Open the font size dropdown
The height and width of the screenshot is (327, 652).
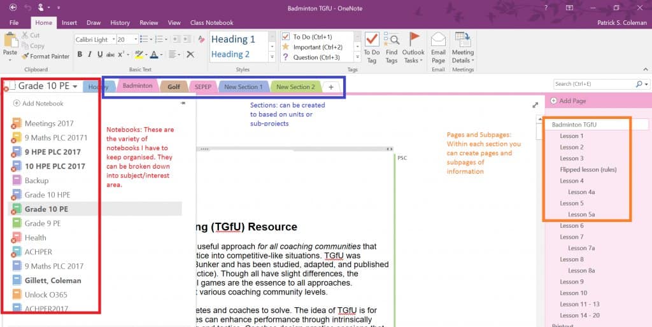pos(136,39)
